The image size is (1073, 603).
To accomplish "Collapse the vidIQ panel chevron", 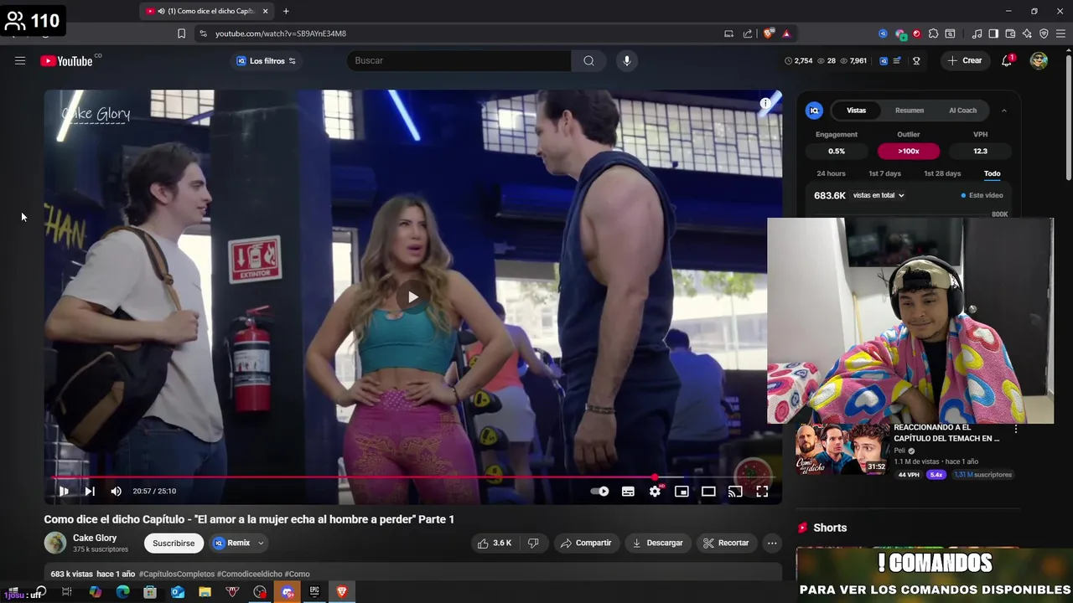I will click(1003, 111).
